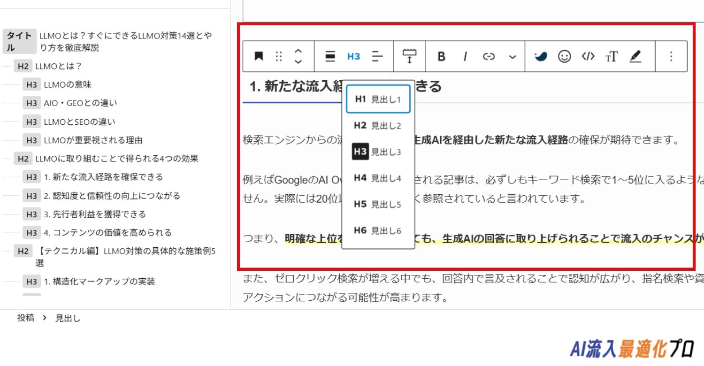Toggle bold formatting
The height and width of the screenshot is (366, 704).
tap(441, 56)
